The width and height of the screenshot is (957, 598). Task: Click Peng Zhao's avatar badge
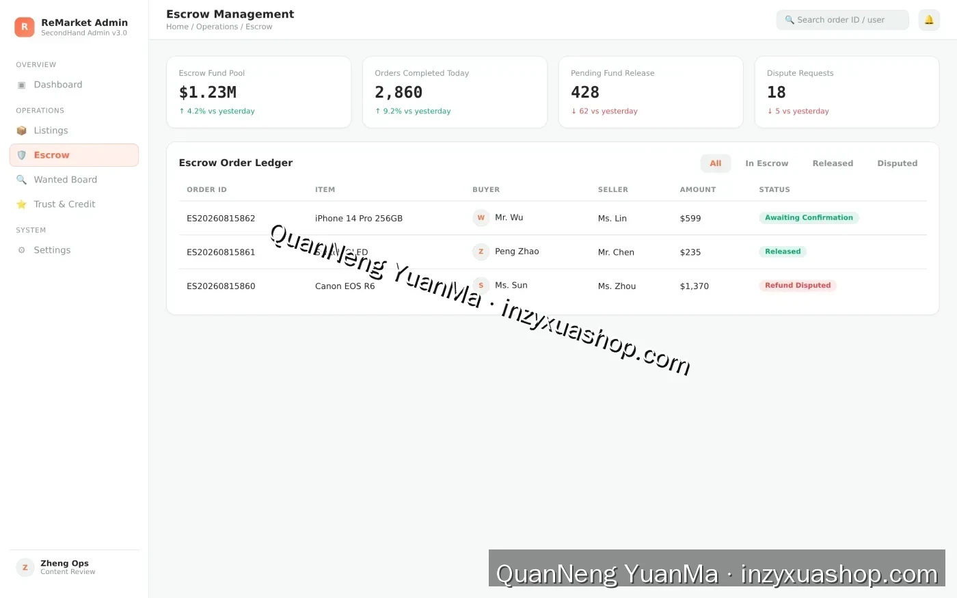pyautogui.click(x=481, y=252)
